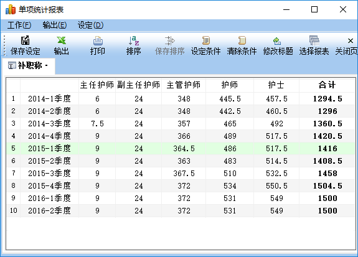Click 534 in 护师 column

pos(230,186)
